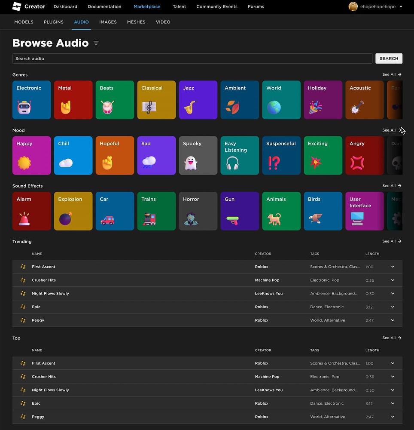Expand the Crusher Hits row in Trending
The image size is (414, 430).
tap(393, 280)
